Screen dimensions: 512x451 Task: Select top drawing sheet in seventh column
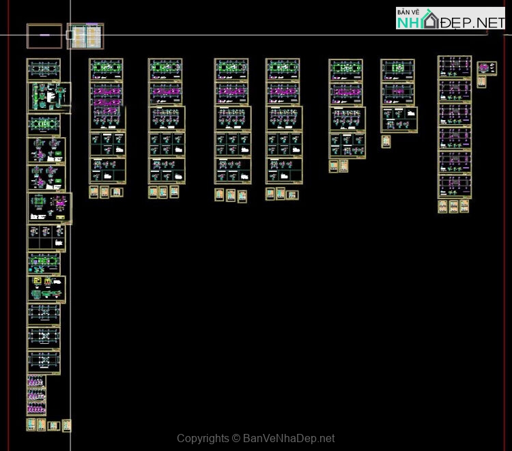tap(397, 70)
